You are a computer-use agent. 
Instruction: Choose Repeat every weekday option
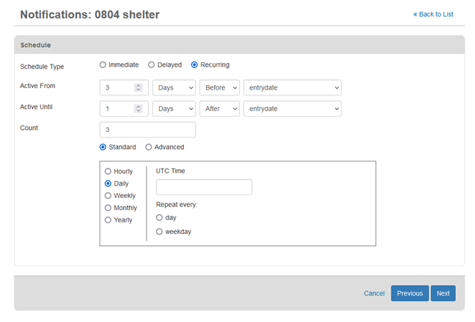coord(160,232)
